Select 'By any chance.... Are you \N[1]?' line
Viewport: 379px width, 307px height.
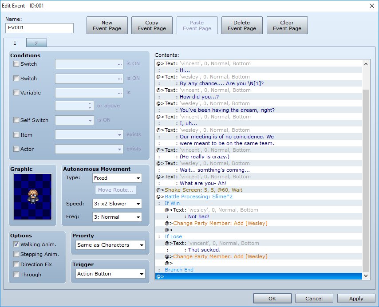(x=259, y=83)
